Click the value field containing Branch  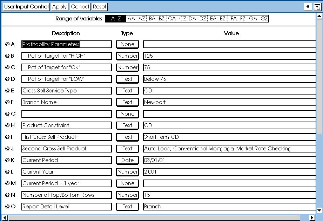[229, 207]
